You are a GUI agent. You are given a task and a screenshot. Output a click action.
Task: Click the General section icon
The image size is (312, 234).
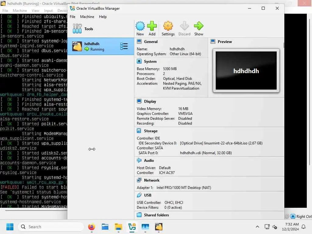[139, 41]
